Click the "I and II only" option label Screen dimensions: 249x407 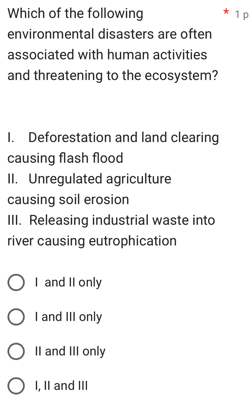tap(68, 283)
